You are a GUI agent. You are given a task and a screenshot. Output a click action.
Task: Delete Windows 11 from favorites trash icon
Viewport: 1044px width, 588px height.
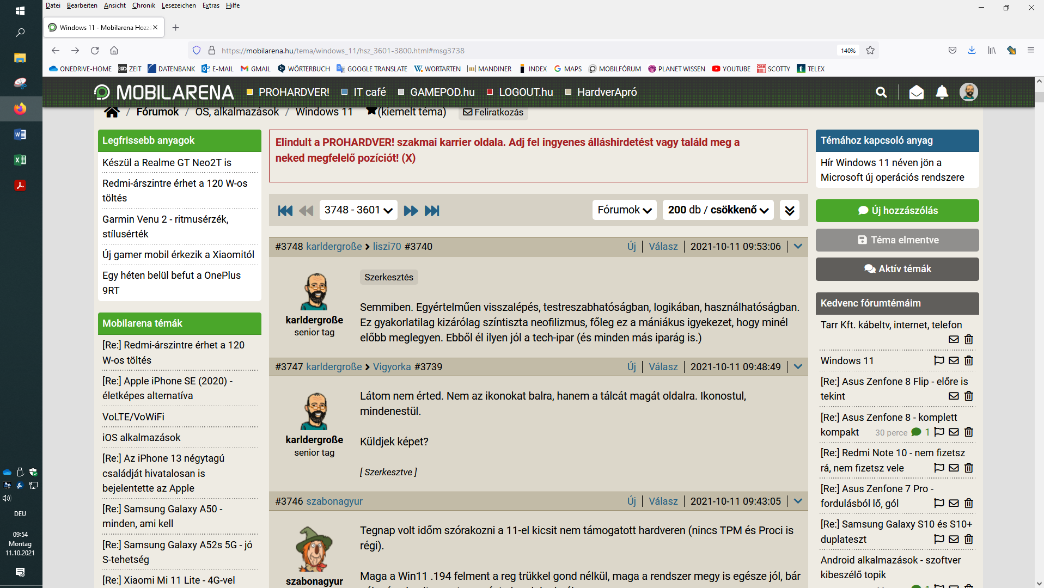968,360
